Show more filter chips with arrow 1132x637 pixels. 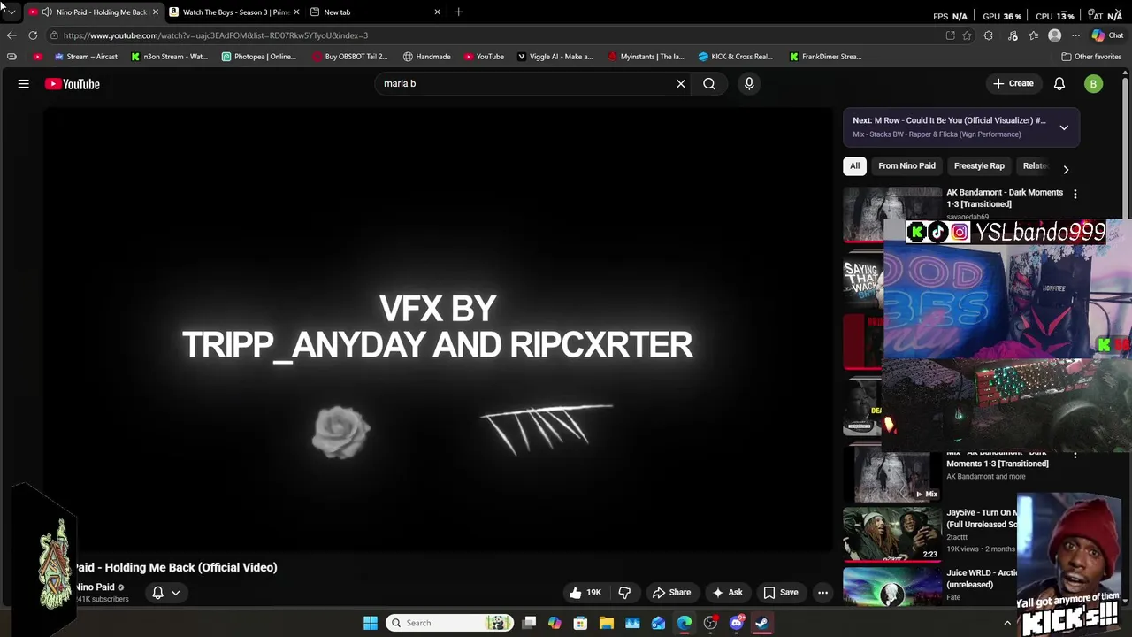click(1066, 169)
